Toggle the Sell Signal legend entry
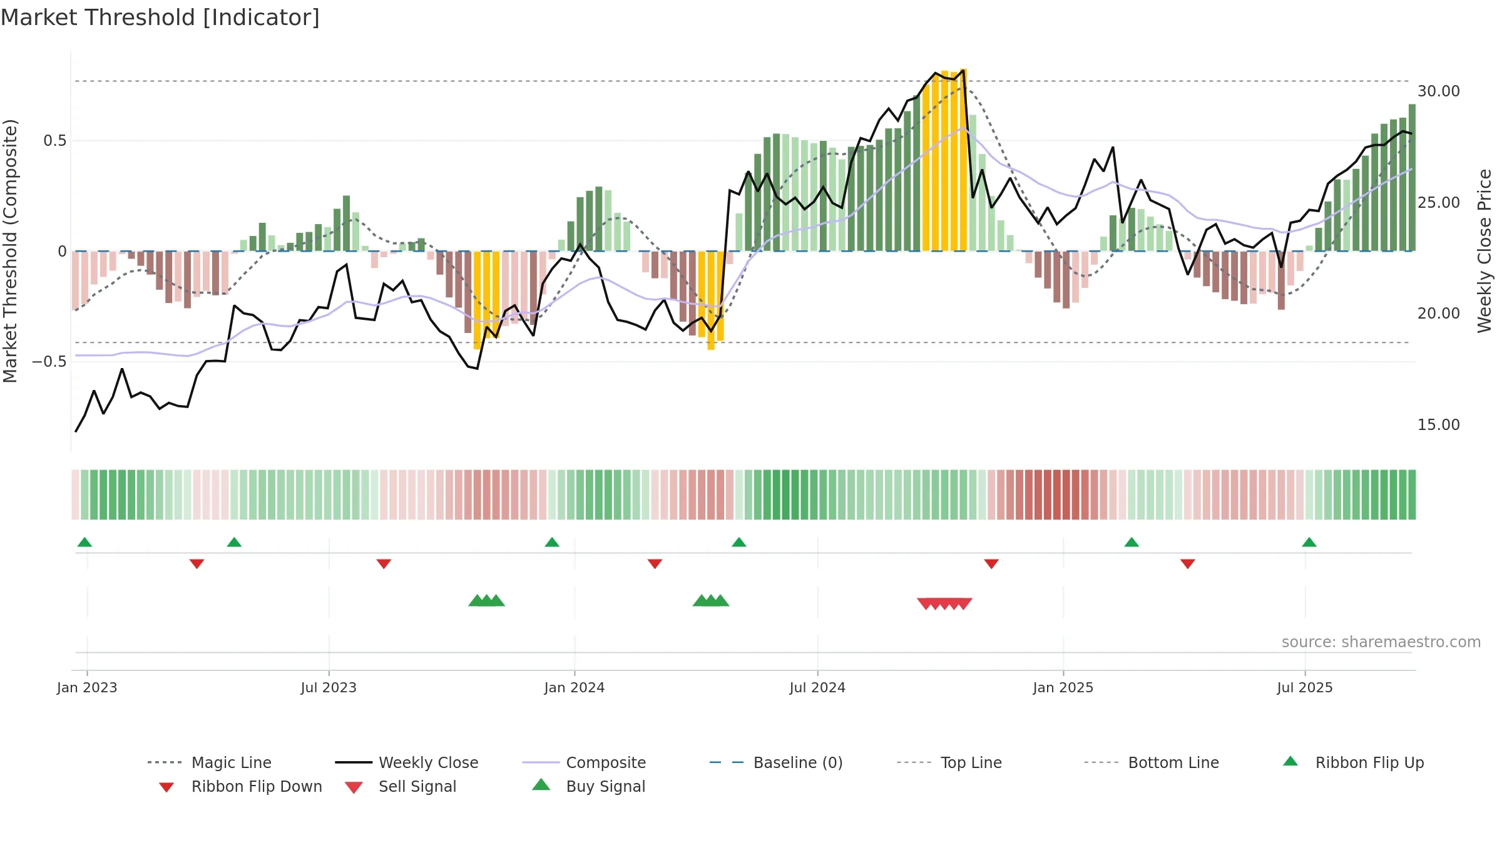The height and width of the screenshot is (845, 1502). [x=401, y=786]
